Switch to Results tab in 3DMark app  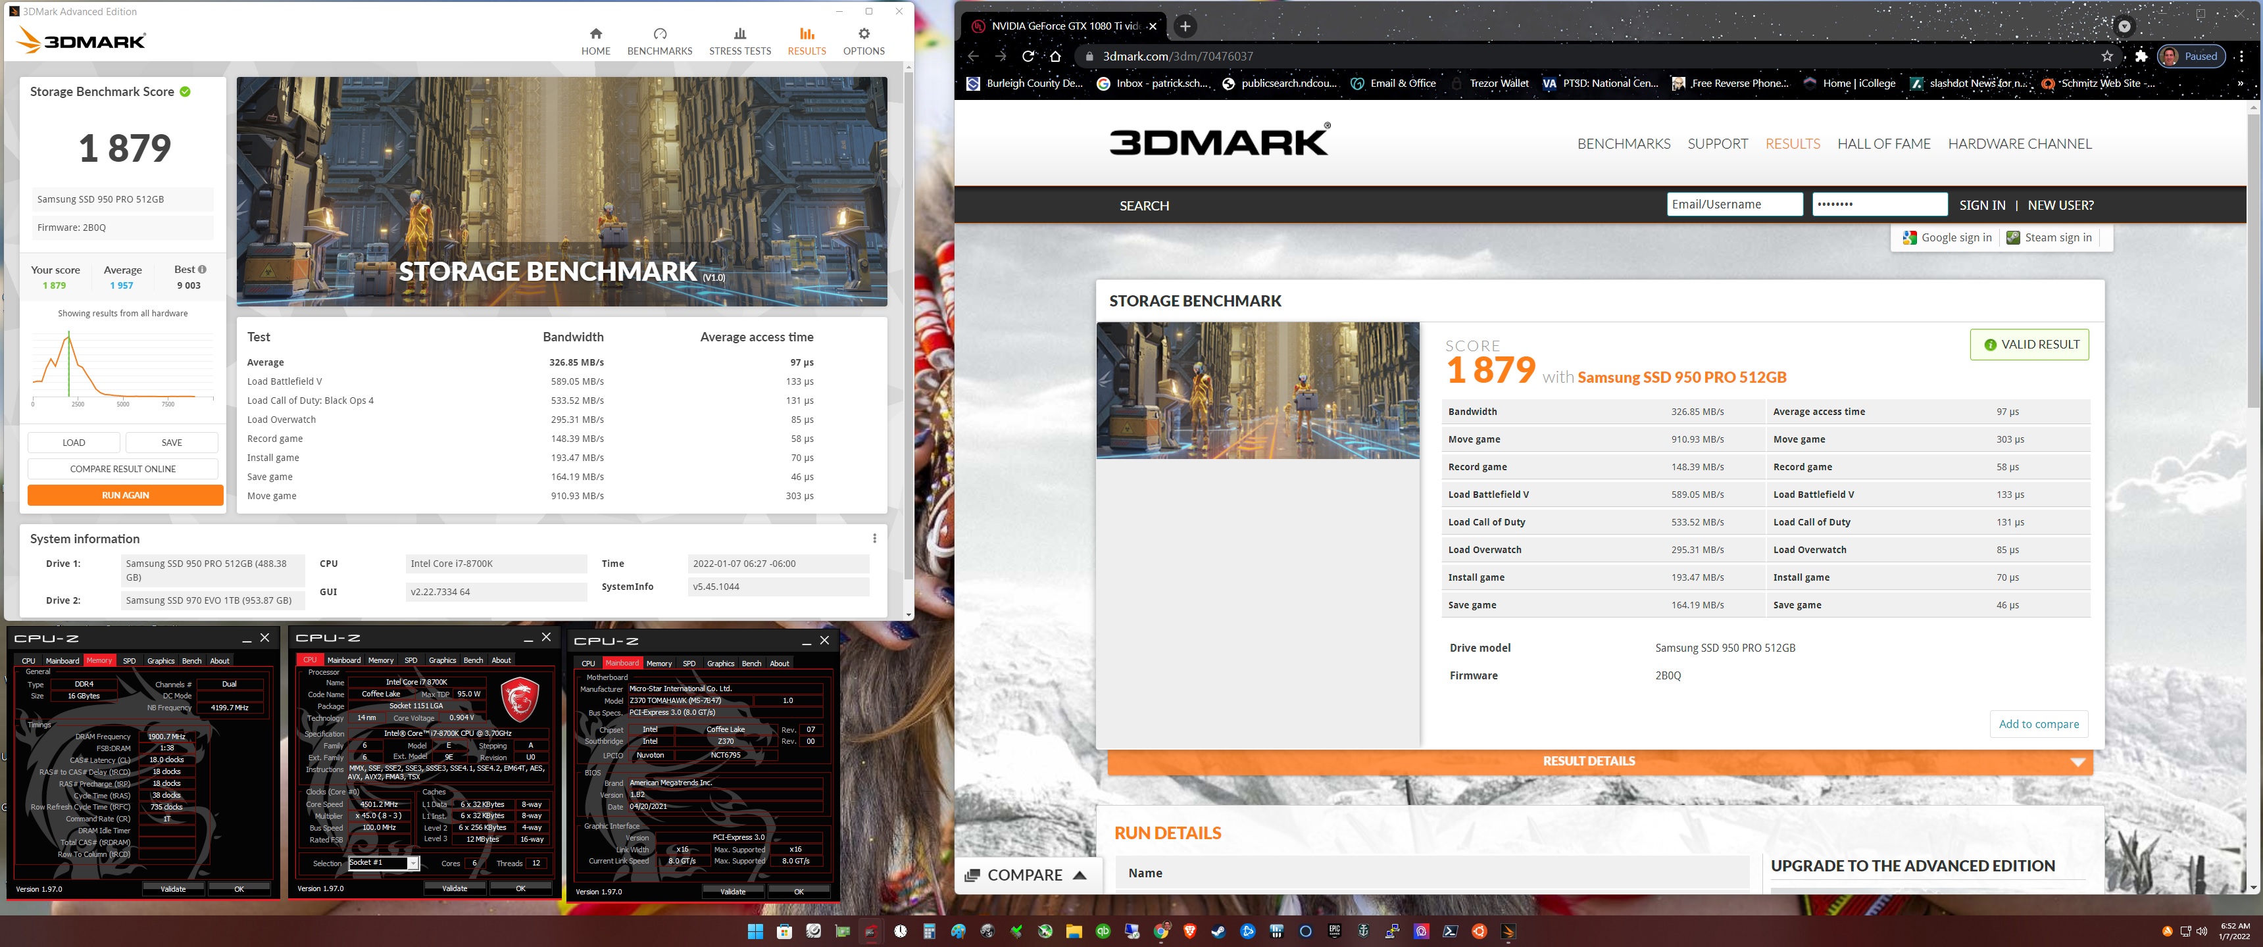click(x=807, y=41)
